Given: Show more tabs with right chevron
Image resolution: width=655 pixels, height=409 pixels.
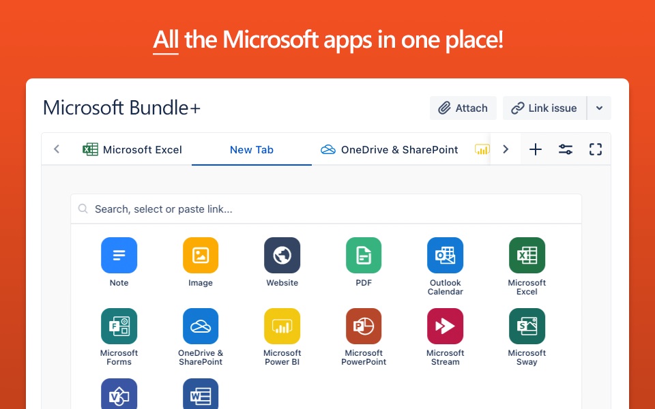Looking at the screenshot, I should click(x=506, y=149).
